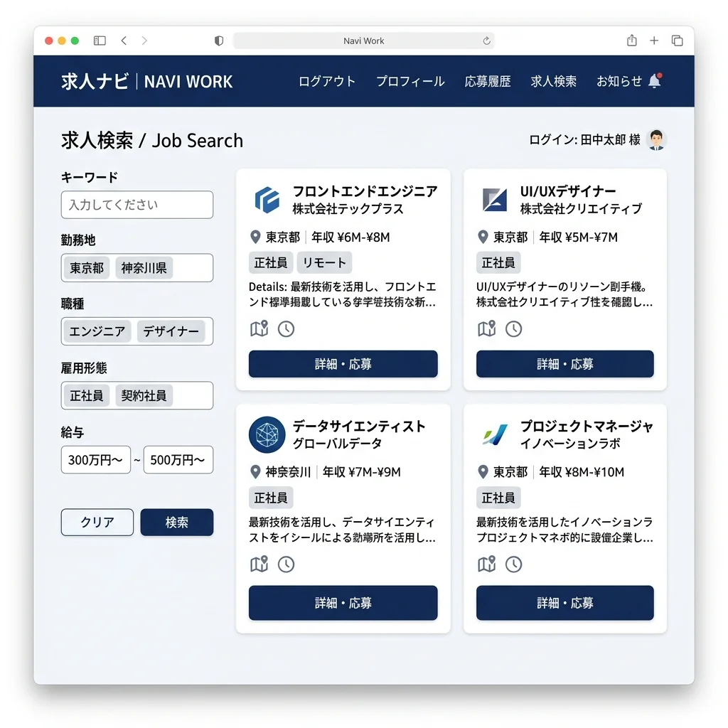This screenshot has width=728, height=728.
Task: Toggle the browser sidebar icon
Action: [100, 41]
